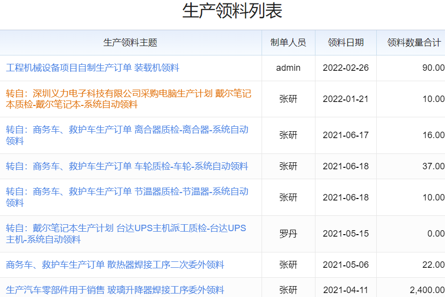Select the 台达UPS主机派工质检 requisition link
445x297 pixels.
(126, 234)
